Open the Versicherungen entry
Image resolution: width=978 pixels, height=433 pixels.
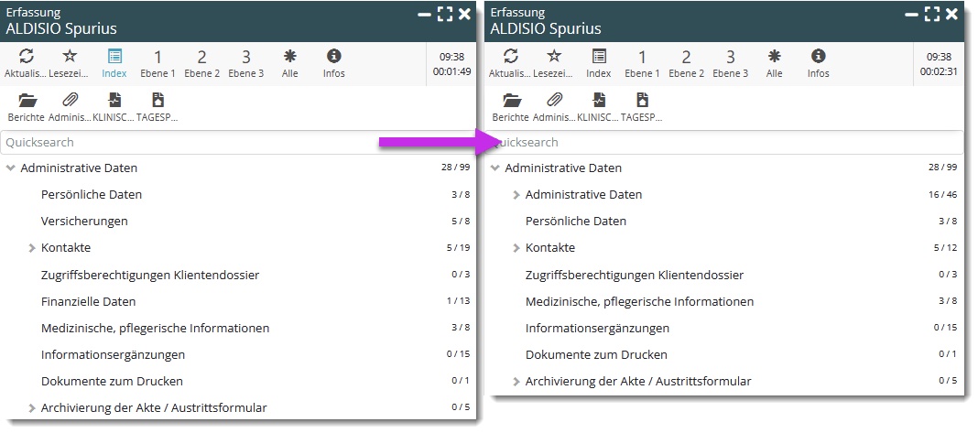click(x=84, y=222)
